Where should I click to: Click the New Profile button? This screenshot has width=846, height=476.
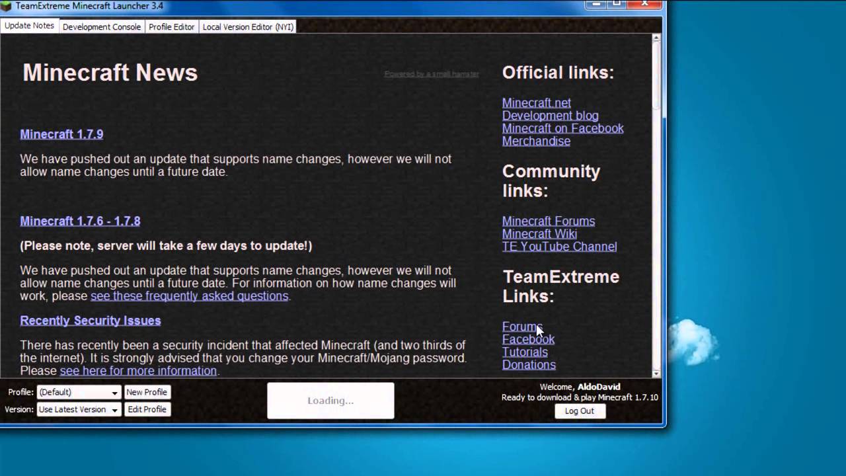click(x=147, y=392)
